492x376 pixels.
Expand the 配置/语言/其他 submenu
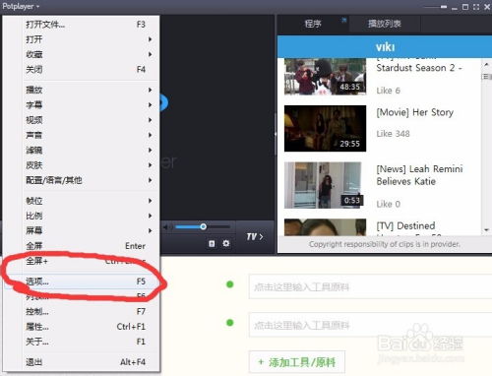(89, 180)
